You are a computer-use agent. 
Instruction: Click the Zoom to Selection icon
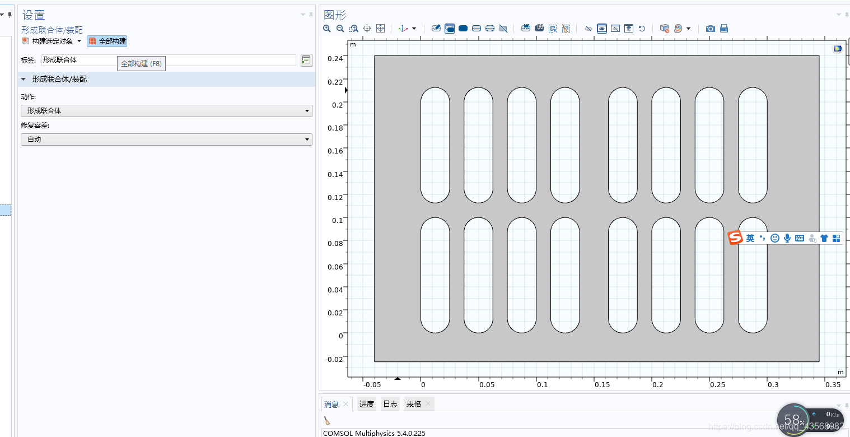tap(367, 29)
